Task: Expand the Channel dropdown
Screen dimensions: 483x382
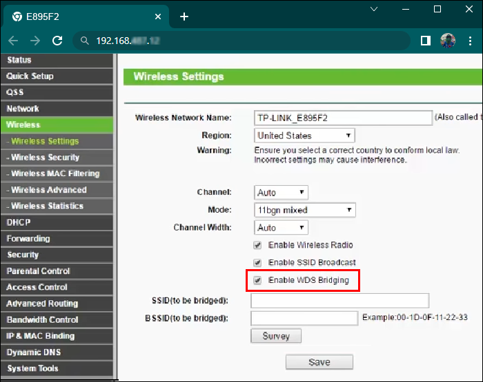Action: (x=282, y=193)
